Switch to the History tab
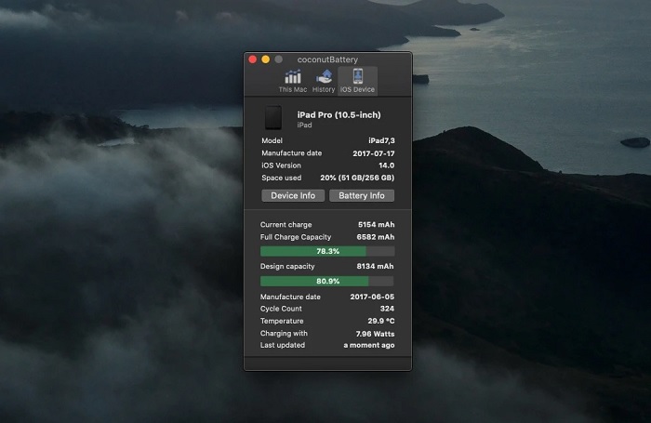Viewport: 651px width, 423px height. 324,81
